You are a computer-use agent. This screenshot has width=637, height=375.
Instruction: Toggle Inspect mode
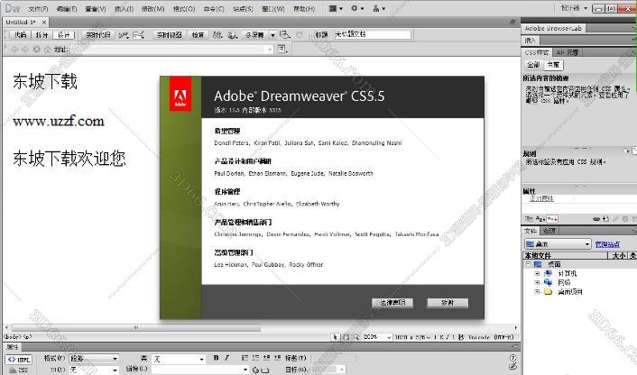point(198,35)
